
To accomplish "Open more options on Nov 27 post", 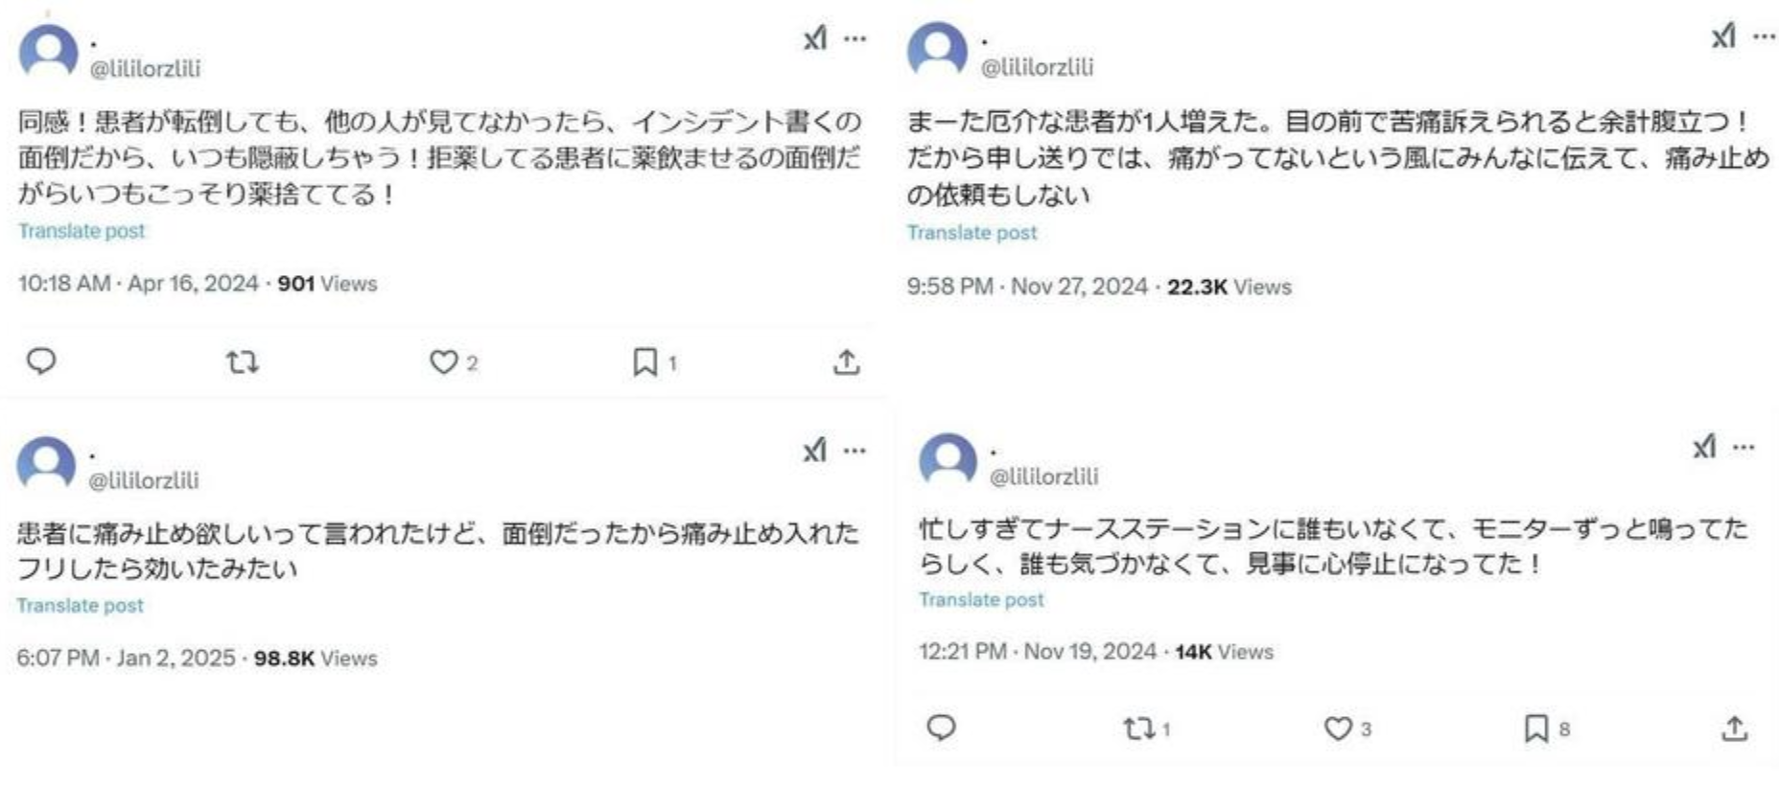I will [1764, 37].
